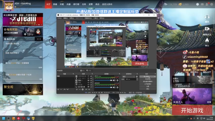
Task: Open the game help question-mark icon
Action: pyautogui.click(x=198, y=4)
